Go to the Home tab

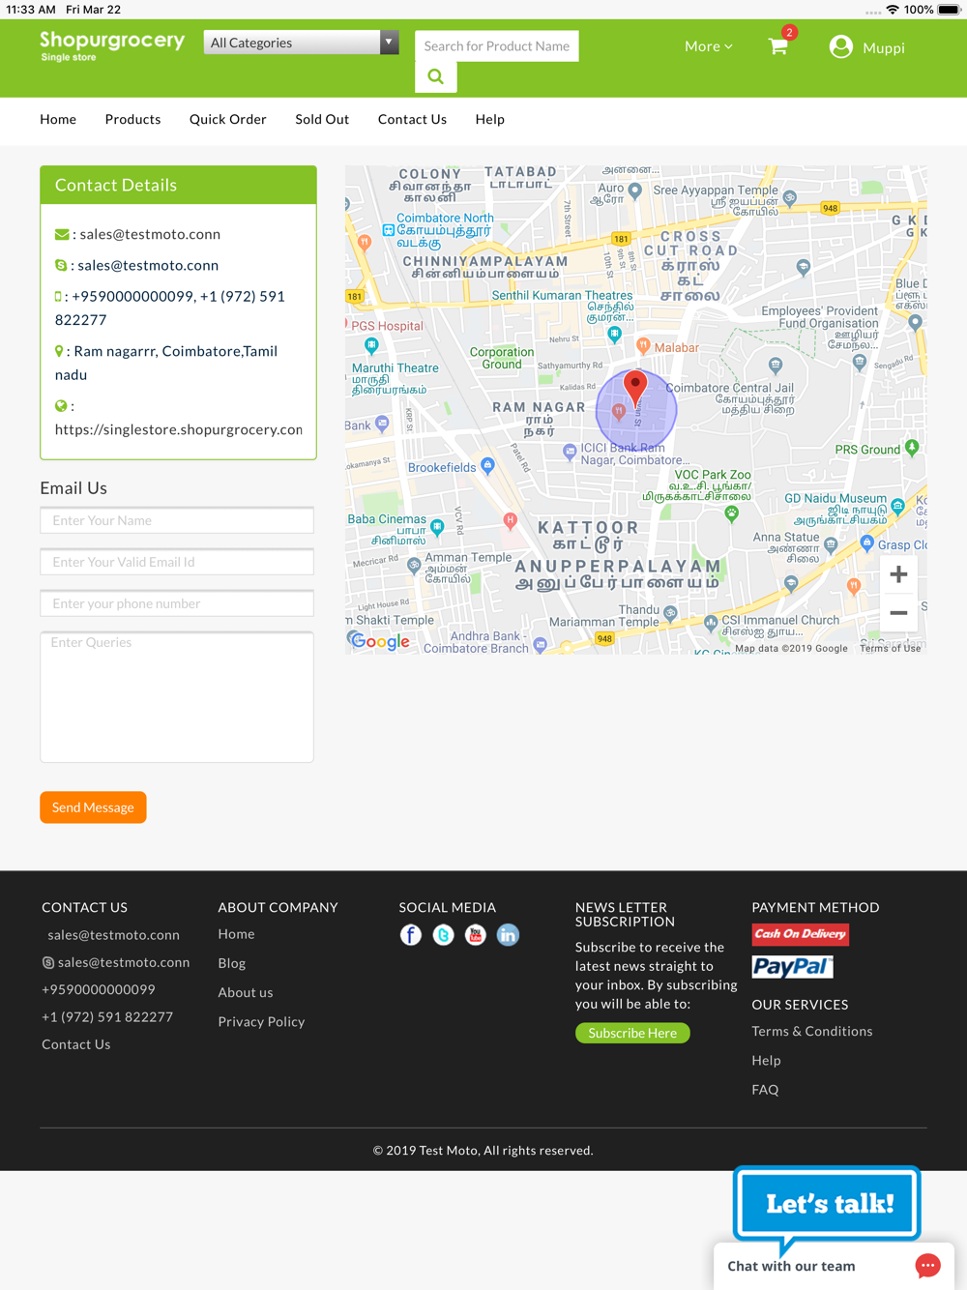[x=58, y=119]
